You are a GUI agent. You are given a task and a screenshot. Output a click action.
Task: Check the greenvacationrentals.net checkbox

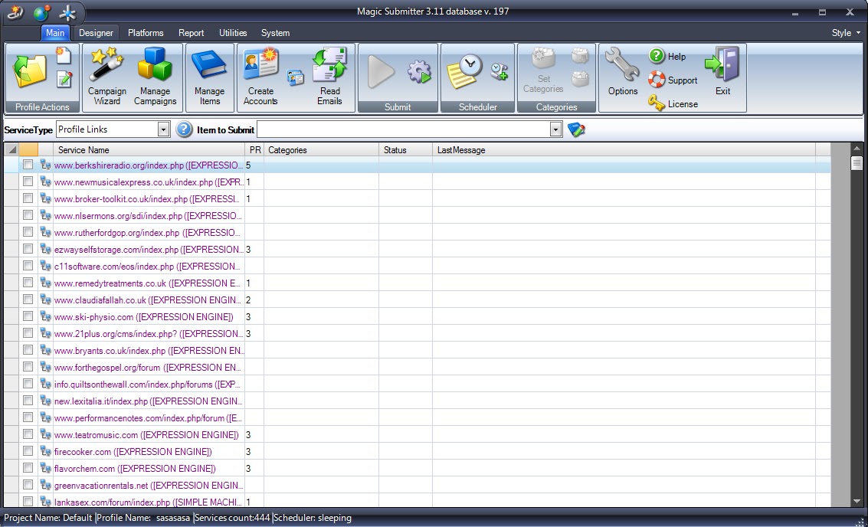(x=28, y=484)
